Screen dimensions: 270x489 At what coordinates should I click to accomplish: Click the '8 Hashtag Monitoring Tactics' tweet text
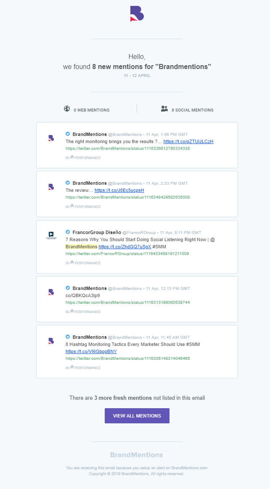pos(132,344)
